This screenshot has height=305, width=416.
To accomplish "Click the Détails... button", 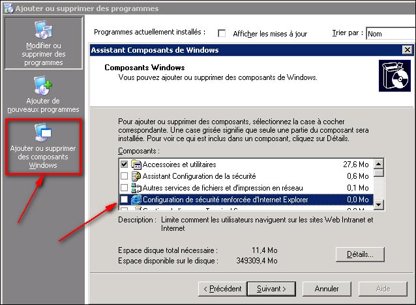I will point(360,254).
